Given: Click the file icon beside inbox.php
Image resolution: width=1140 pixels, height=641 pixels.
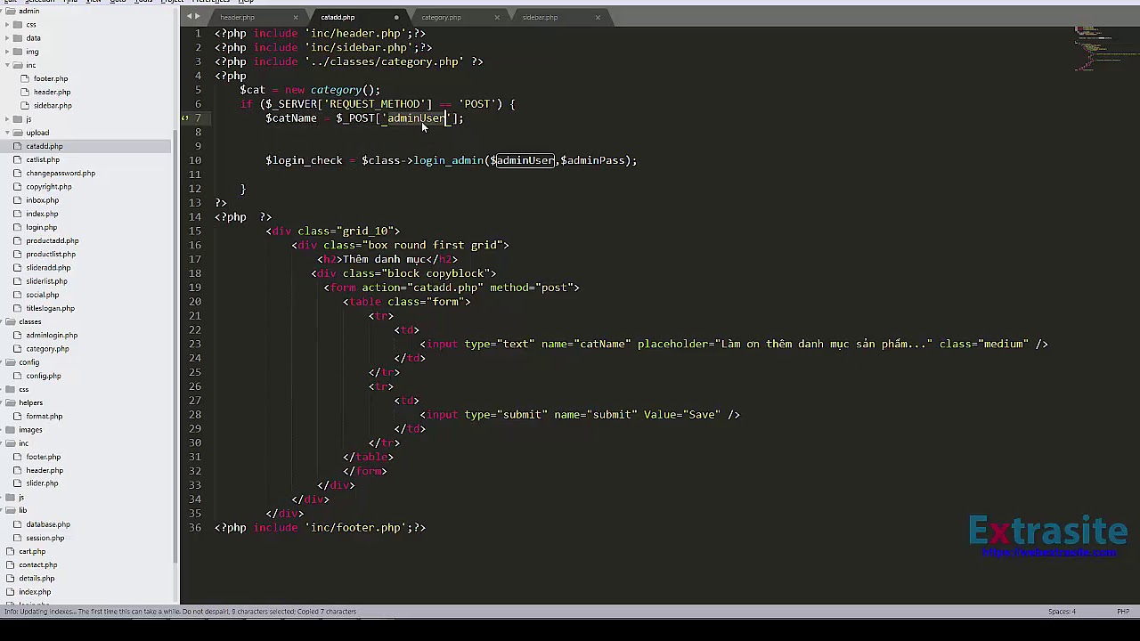Looking at the screenshot, I should [18, 200].
